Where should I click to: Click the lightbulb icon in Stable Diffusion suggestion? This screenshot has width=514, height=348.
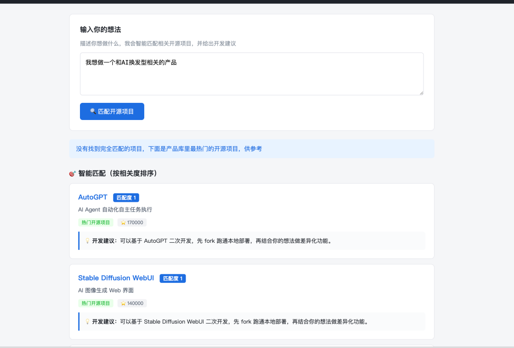pos(88,321)
